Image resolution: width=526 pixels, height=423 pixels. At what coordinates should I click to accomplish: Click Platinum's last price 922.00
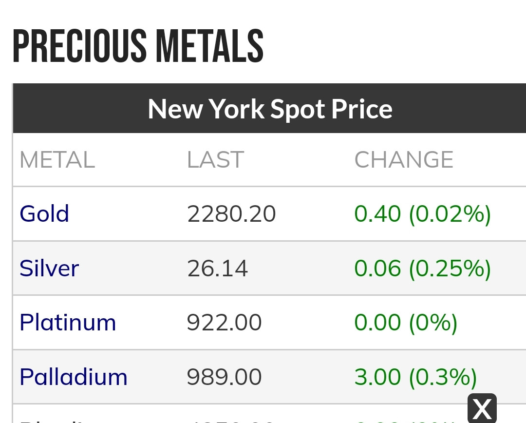tap(225, 323)
